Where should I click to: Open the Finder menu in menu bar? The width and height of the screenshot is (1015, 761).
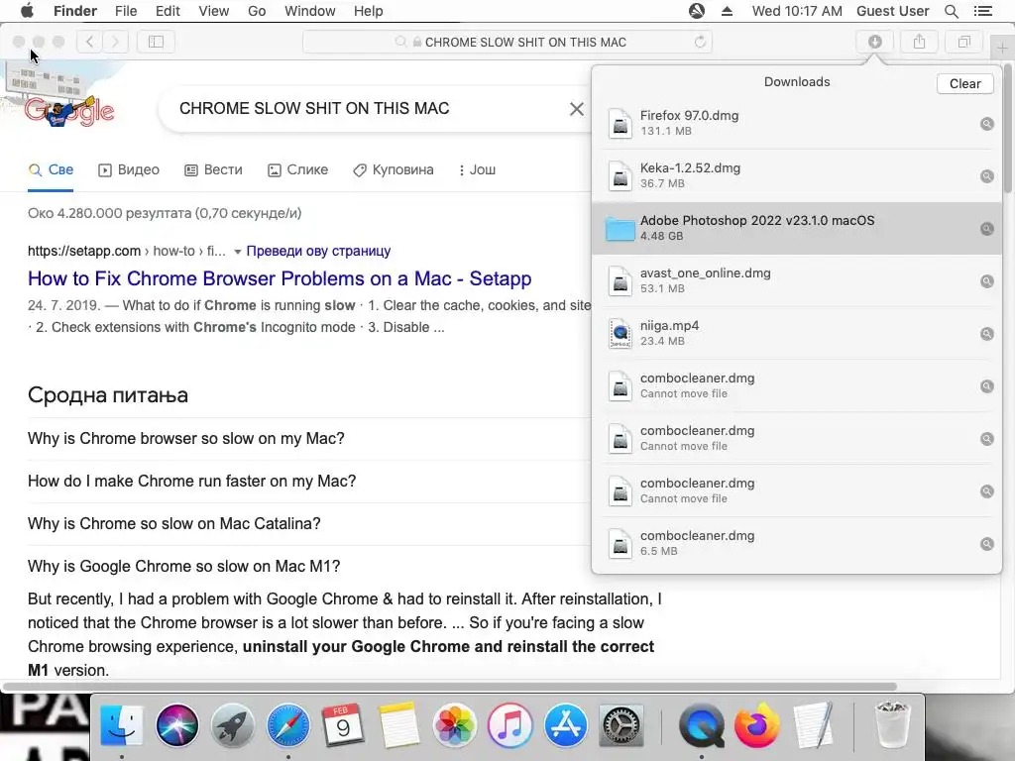pos(75,11)
